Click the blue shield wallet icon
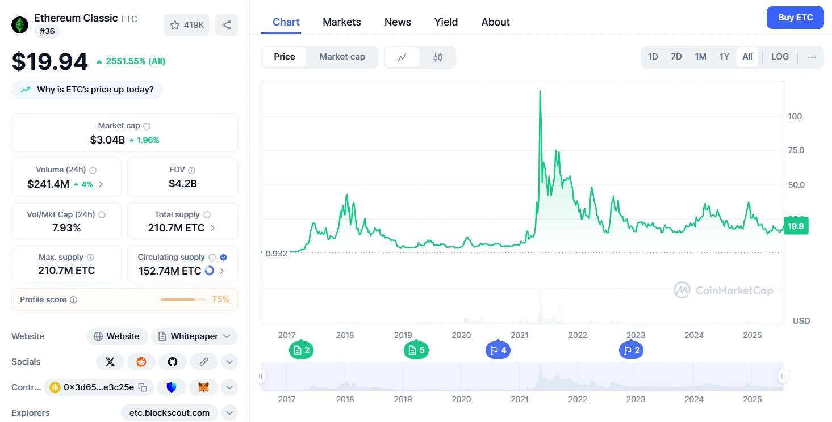This screenshot has height=422, width=832. [172, 387]
